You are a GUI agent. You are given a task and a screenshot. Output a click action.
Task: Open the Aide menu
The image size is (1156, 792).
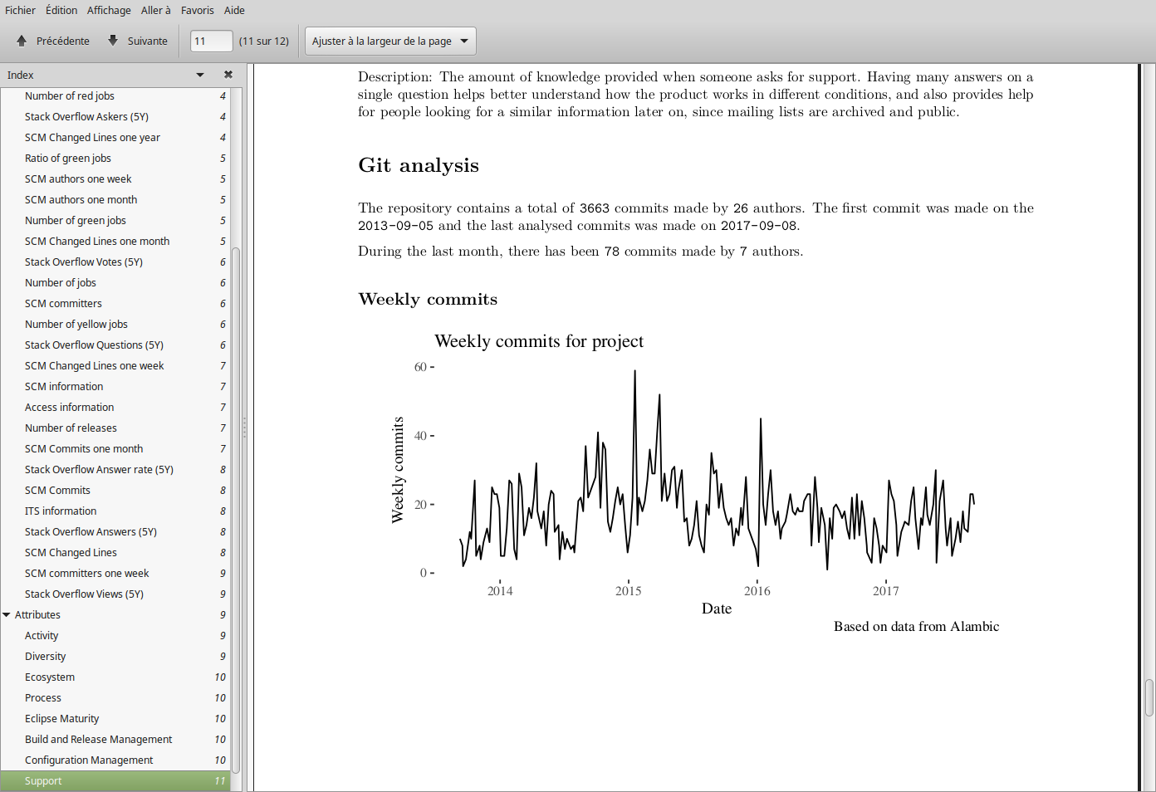(x=234, y=10)
